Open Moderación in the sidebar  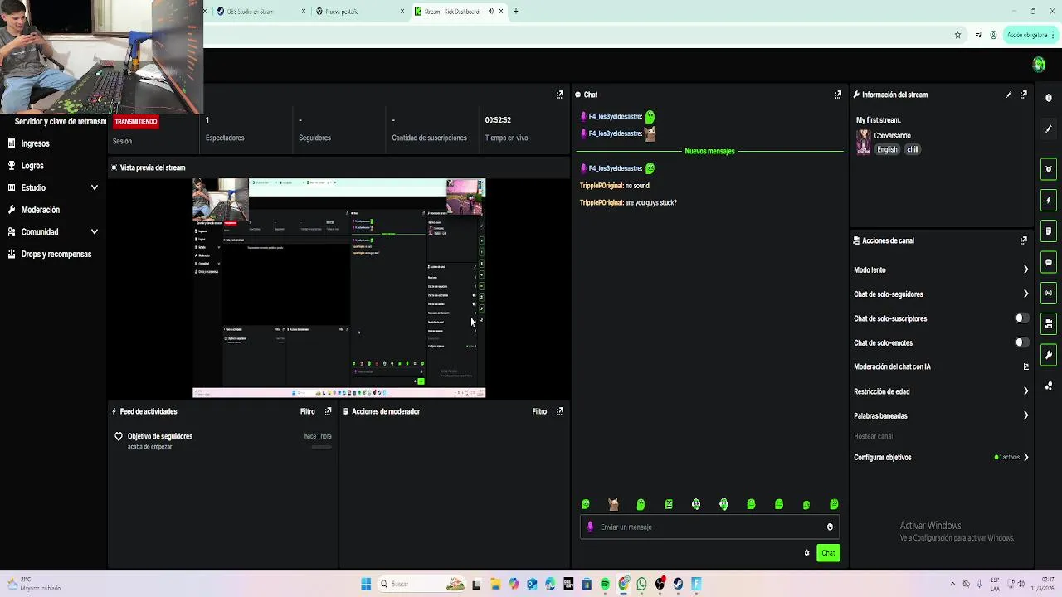point(41,210)
